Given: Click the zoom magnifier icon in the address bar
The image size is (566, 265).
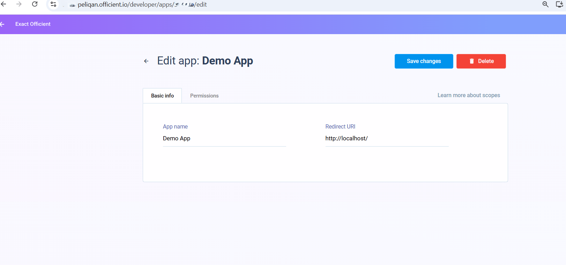Looking at the screenshot, I should [x=545, y=4].
